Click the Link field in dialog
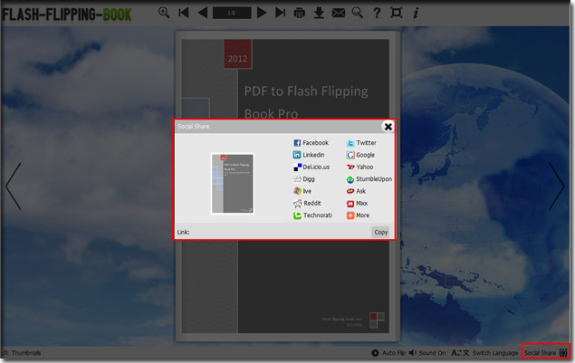575x363 pixels. [273, 232]
